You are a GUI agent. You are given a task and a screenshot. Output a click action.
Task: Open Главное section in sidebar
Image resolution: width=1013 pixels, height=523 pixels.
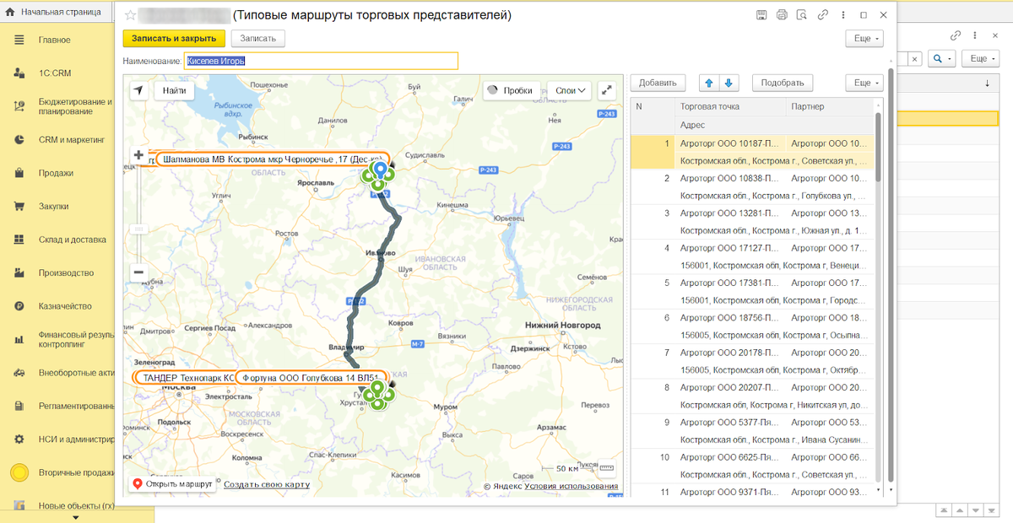click(x=54, y=40)
